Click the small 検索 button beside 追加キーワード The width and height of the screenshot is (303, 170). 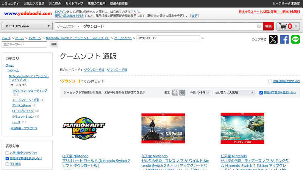54,44
